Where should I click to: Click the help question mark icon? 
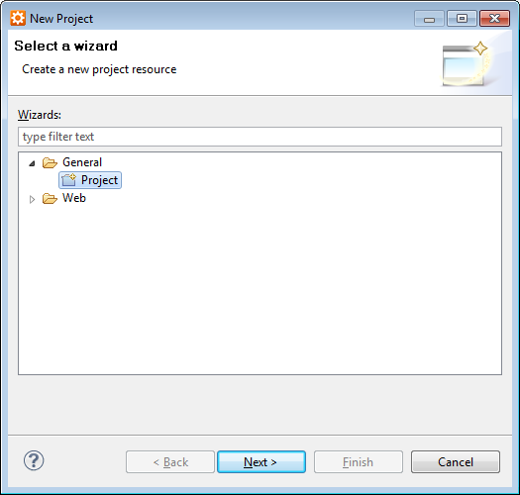point(34,460)
